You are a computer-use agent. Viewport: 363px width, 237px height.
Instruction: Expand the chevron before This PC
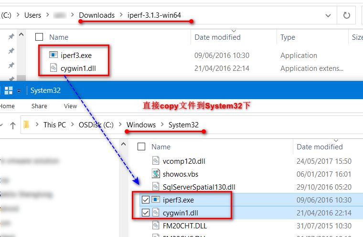(37, 124)
